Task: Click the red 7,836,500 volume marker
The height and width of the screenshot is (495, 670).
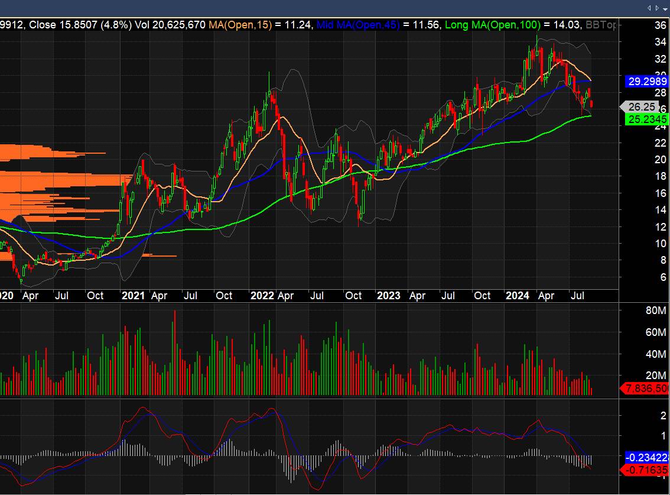Action: (646, 388)
